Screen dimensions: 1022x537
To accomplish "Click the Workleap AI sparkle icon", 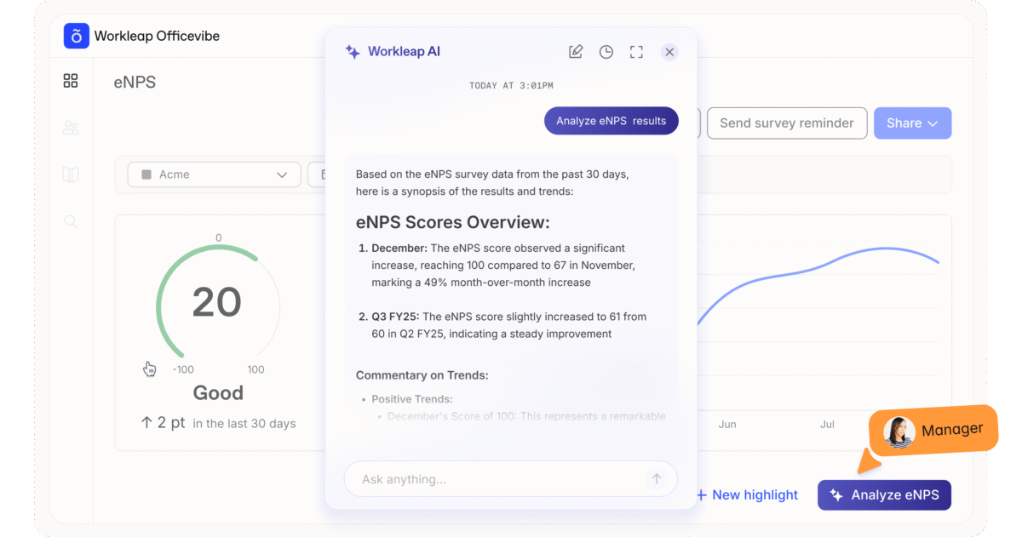I will (x=353, y=52).
